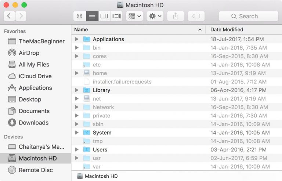282x181 pixels.
Task: Select Macintosh HD under Devices
Action: 36,158
